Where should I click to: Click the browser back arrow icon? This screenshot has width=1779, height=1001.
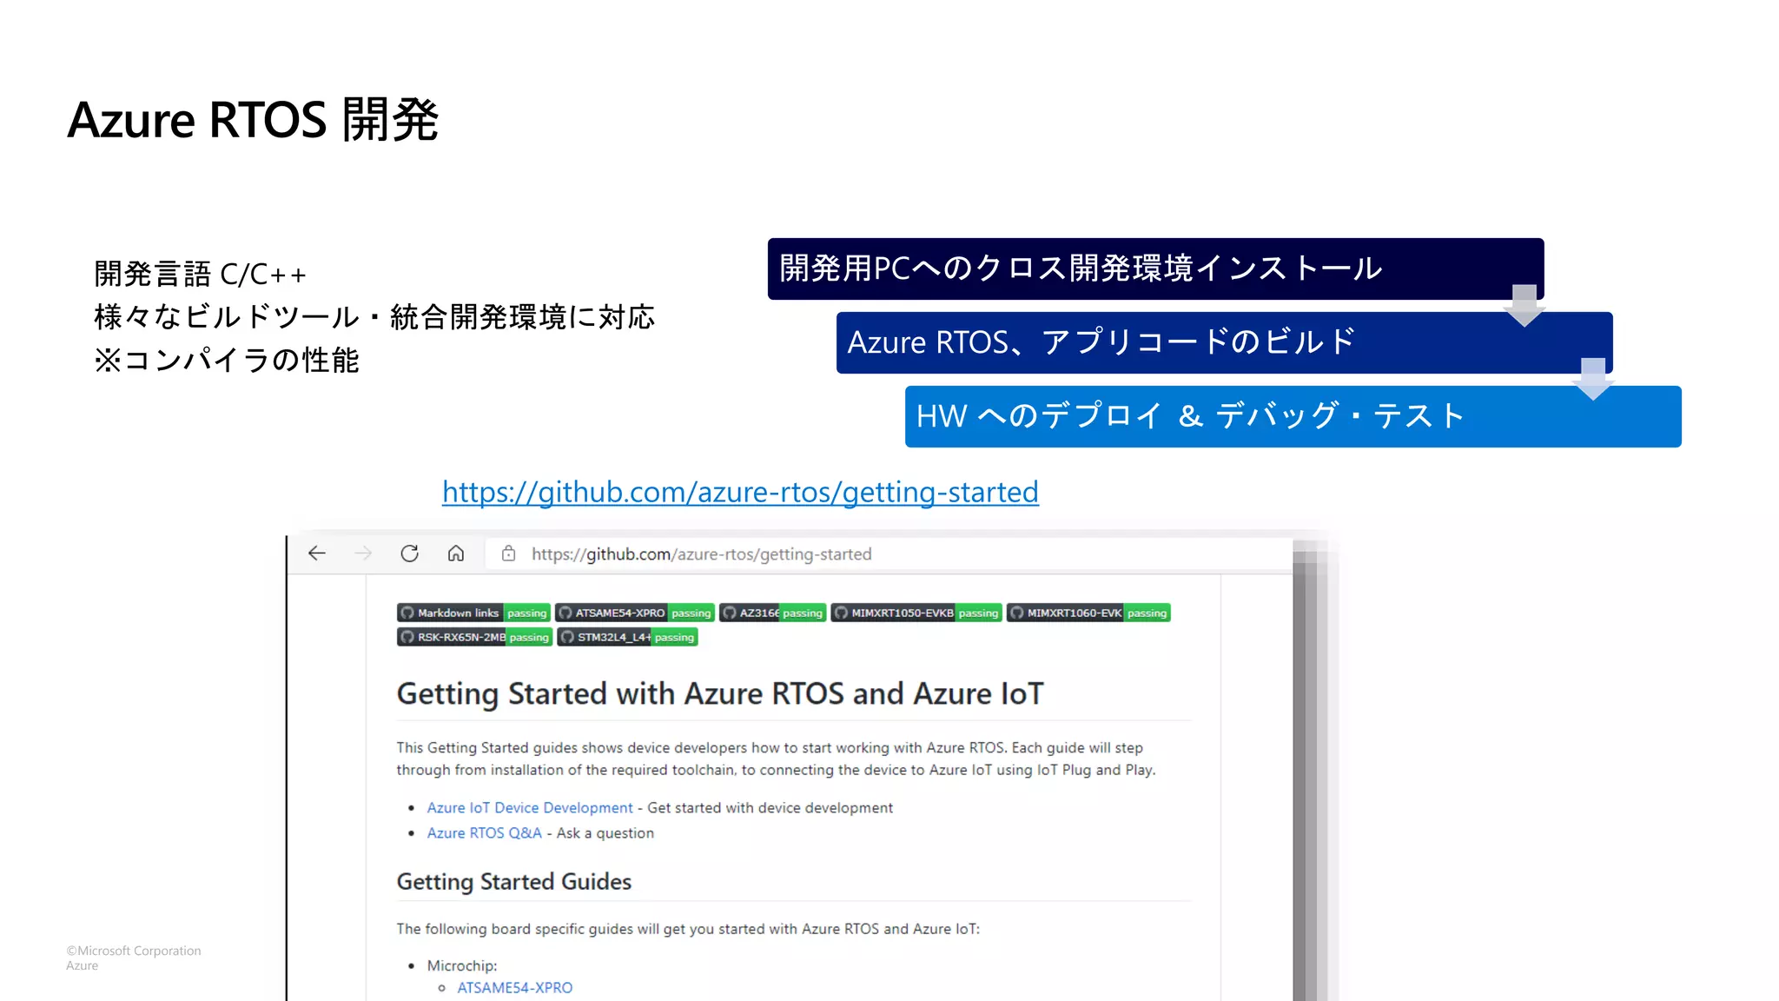point(317,554)
